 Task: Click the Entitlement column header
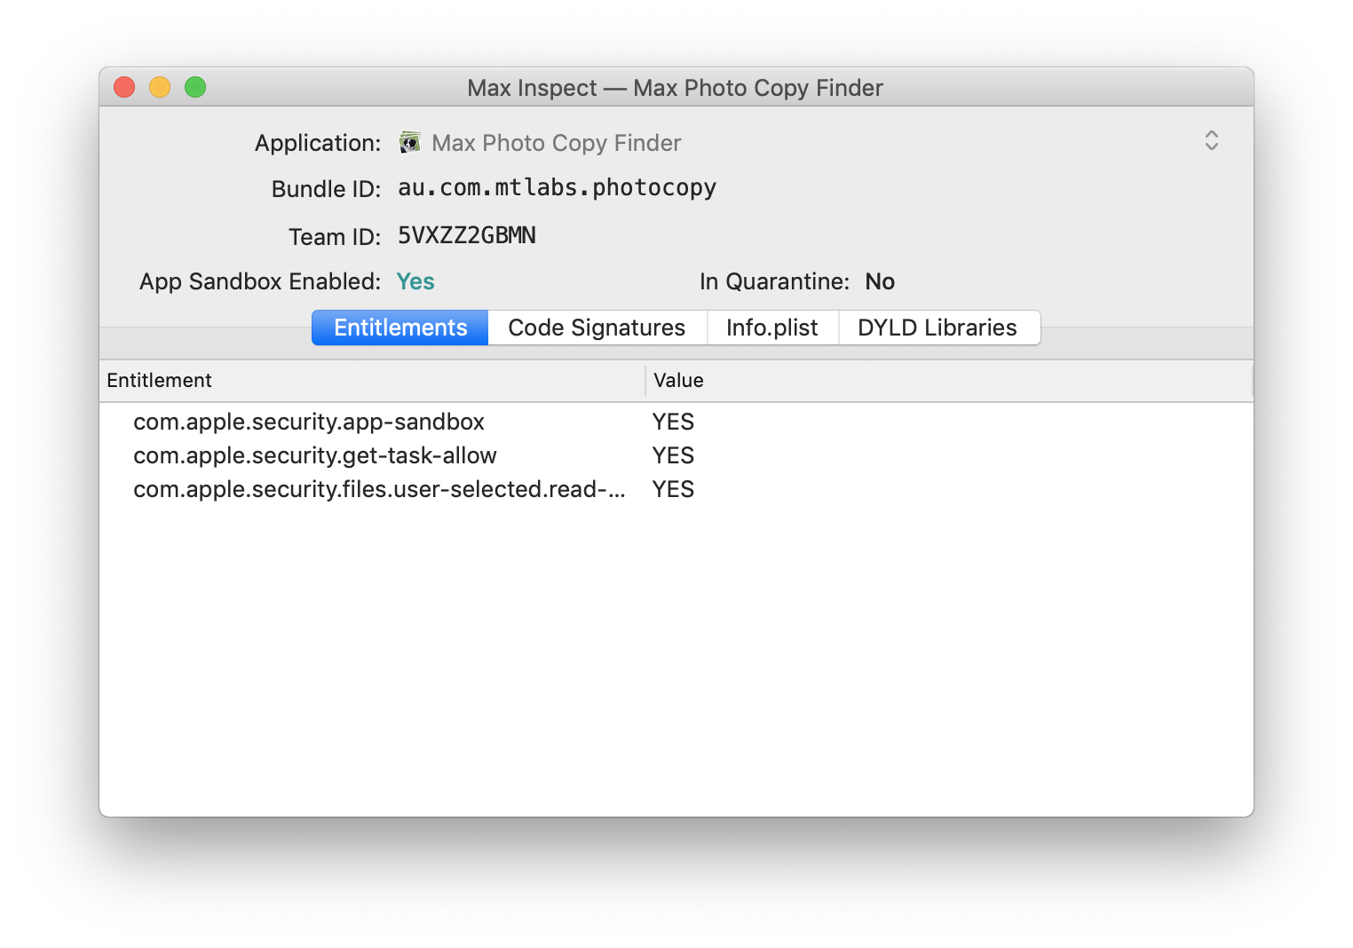click(x=159, y=380)
